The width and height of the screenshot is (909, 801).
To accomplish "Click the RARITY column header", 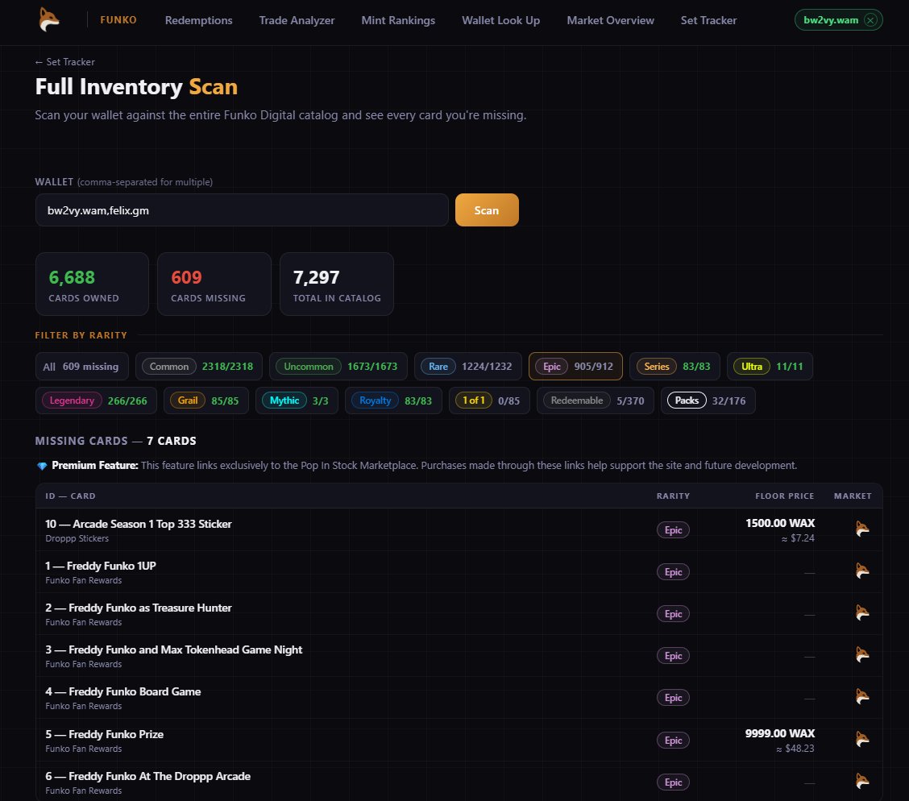I will click(x=673, y=496).
